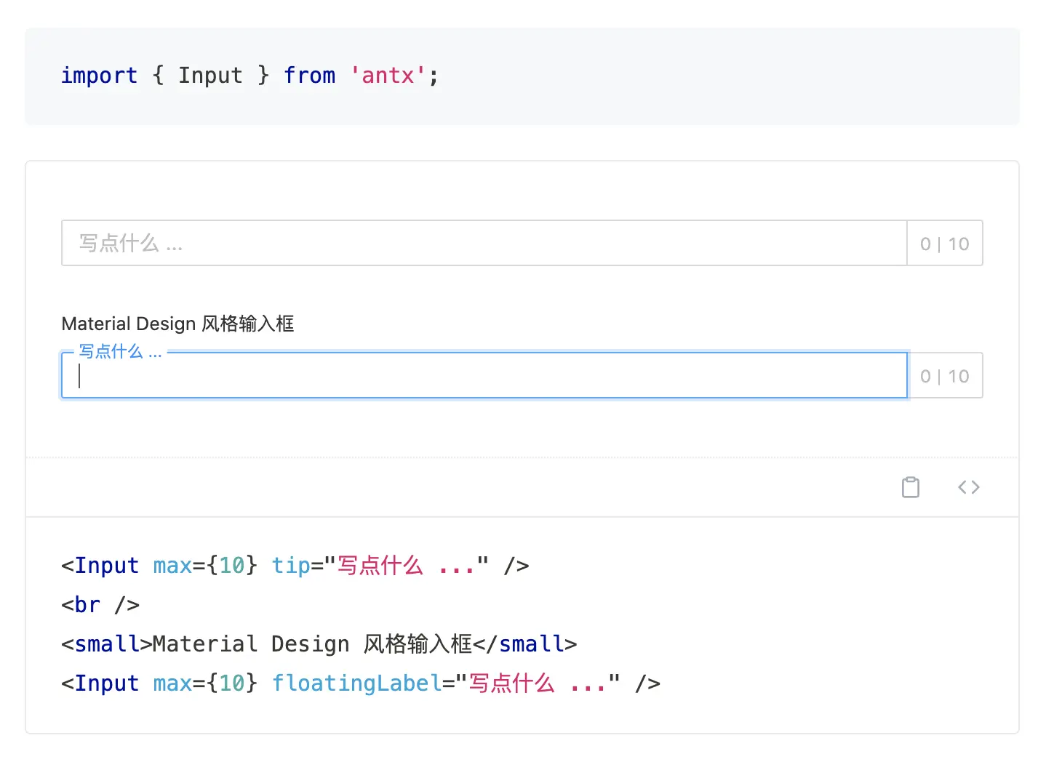This screenshot has width=1046, height=762.
Task: Click the max attribute on the tip Input line
Action: (x=172, y=566)
